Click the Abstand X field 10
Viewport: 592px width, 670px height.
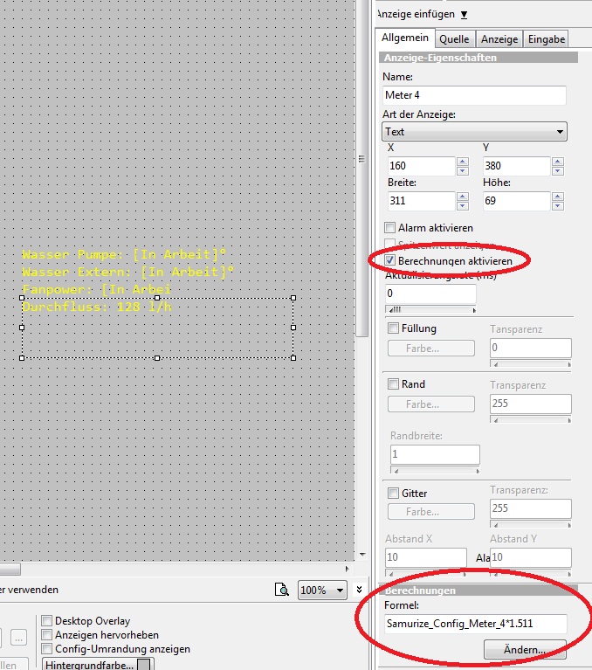pyautogui.click(x=426, y=557)
